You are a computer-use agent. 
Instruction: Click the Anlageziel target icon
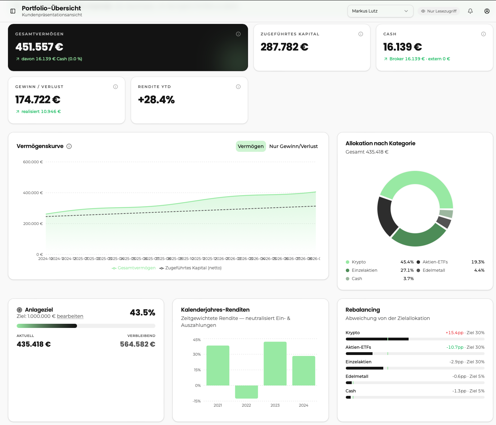pos(19,310)
